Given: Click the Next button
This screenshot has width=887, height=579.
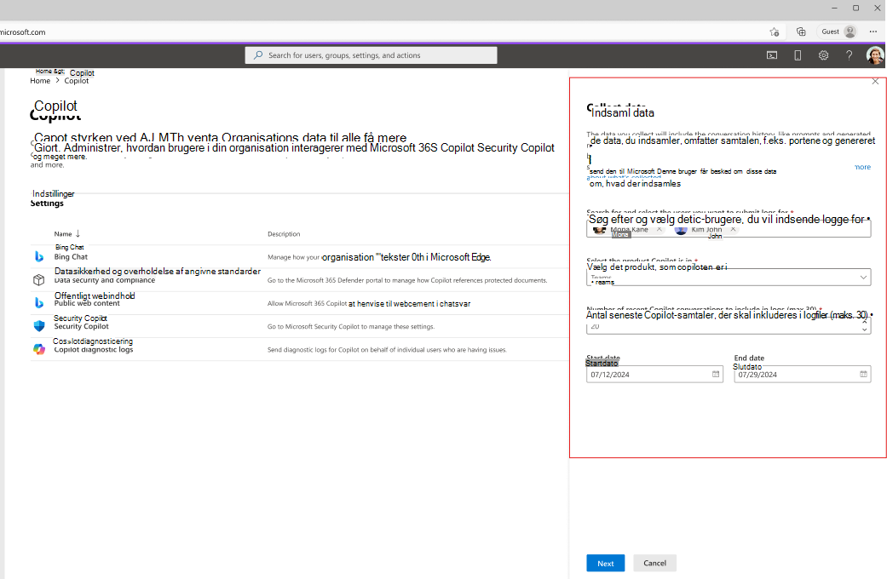Looking at the screenshot, I should (605, 563).
